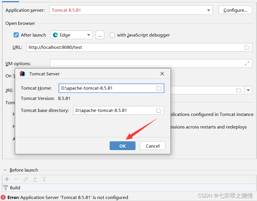This screenshot has width=257, height=201.
Task: Click the Build hammer icon
Action: pyautogui.click(x=6, y=188)
